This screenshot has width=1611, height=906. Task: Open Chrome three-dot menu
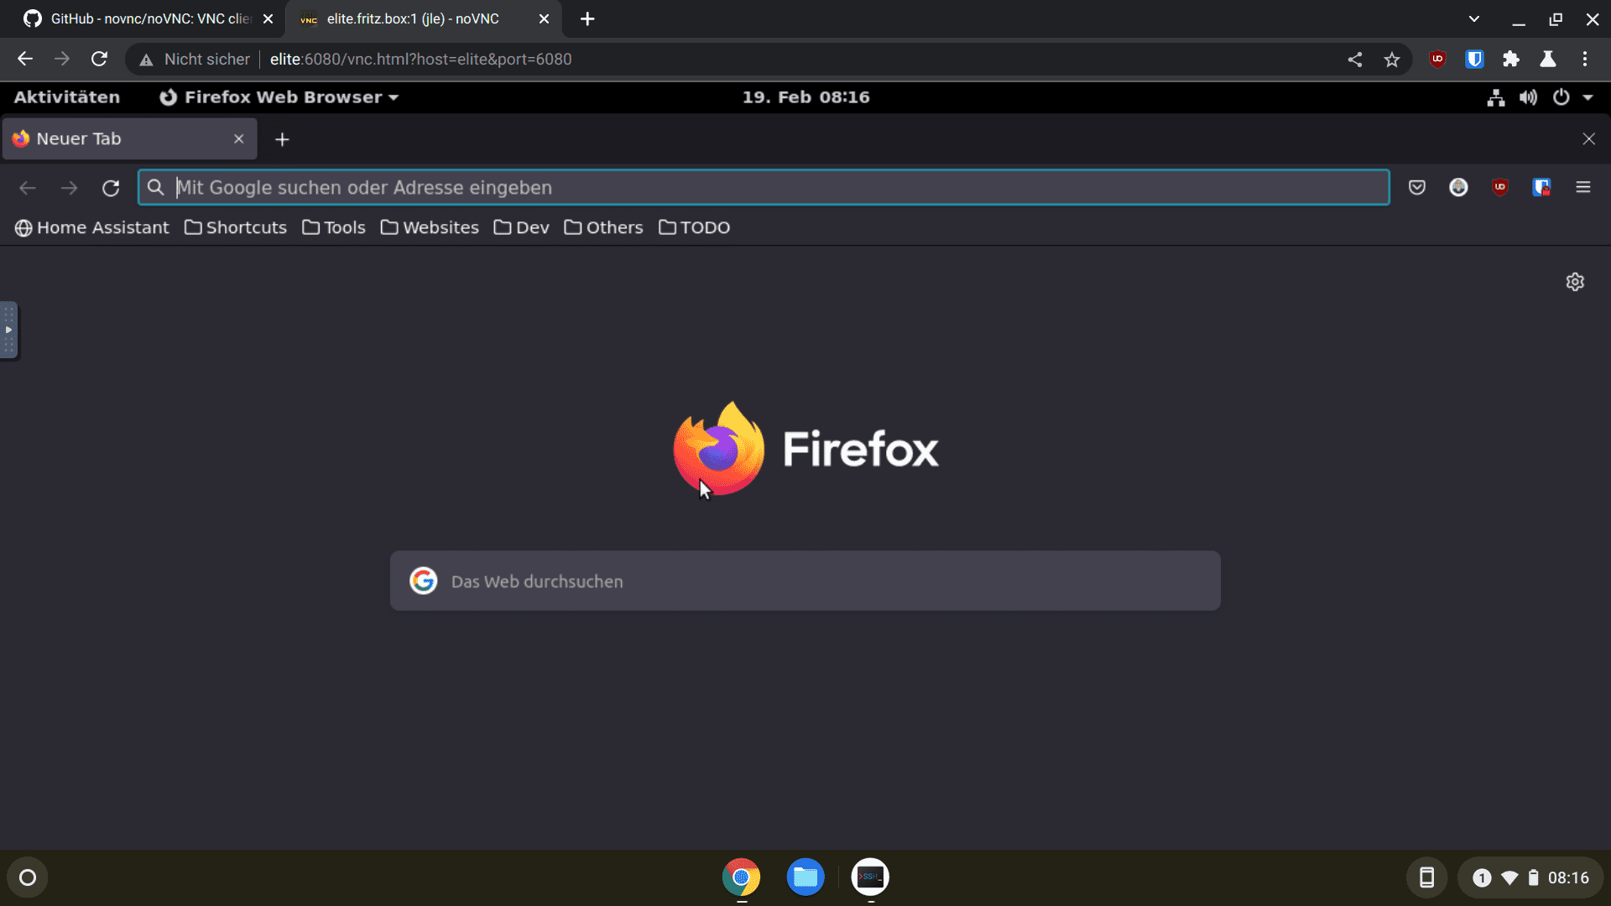click(x=1585, y=59)
